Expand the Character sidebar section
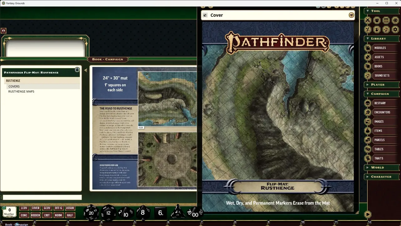This screenshot has width=401, height=226. coord(381,177)
